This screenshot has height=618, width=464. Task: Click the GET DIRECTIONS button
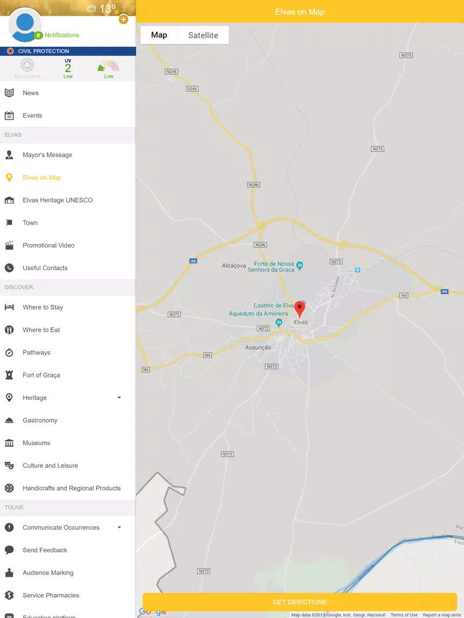coord(300,602)
